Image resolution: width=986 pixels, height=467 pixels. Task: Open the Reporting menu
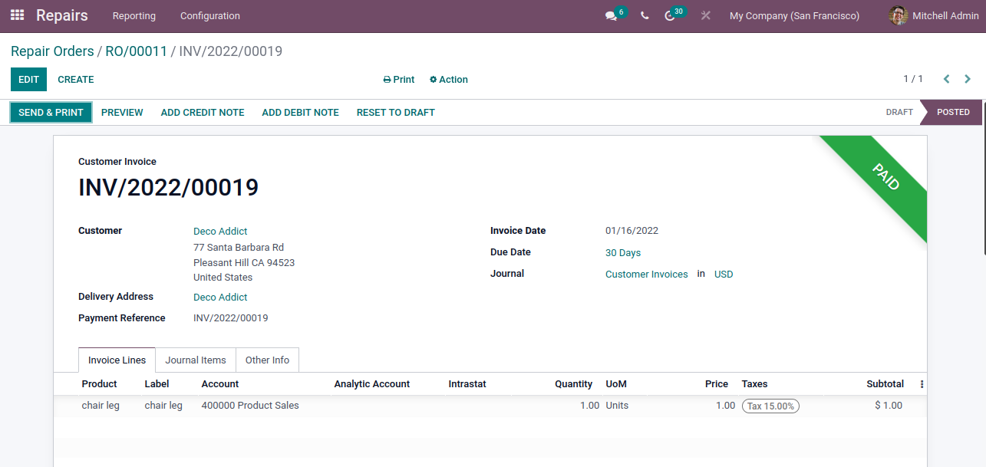point(134,15)
